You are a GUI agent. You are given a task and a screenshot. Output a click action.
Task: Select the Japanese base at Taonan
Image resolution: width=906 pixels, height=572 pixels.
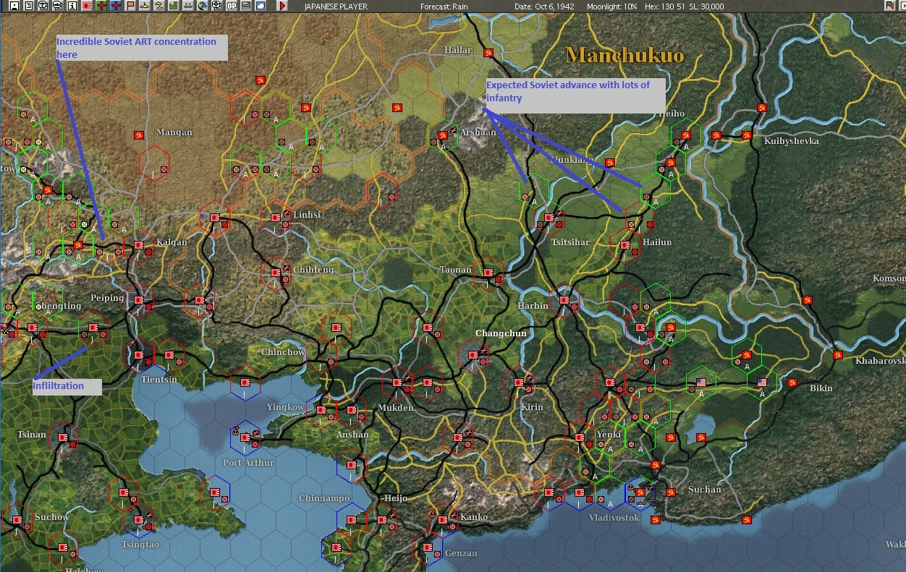point(489,273)
